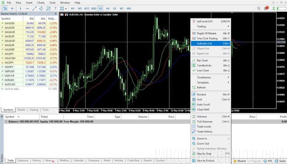
Task: Select the Fibonacci retracement tool
Action: coord(48,8)
